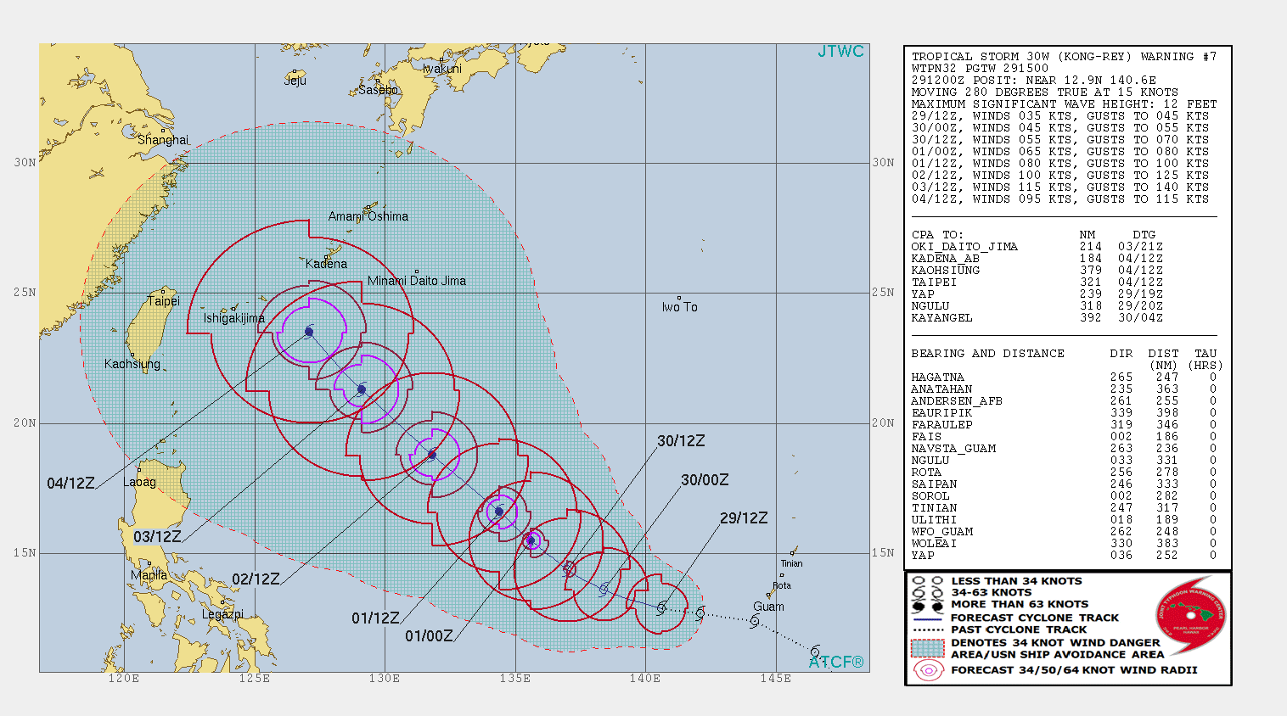Click the ANDERSEN_AFB bearing row
The width and height of the screenshot is (1287, 716).
1065,401
